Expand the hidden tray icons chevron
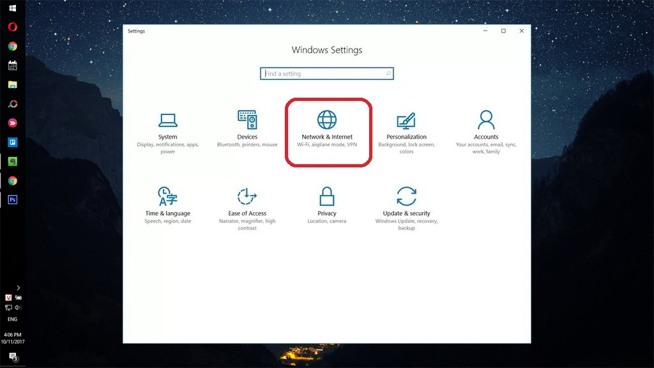The width and height of the screenshot is (654, 368). 19,288
